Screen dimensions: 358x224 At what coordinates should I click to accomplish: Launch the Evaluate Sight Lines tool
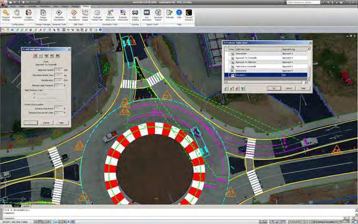click(x=110, y=15)
